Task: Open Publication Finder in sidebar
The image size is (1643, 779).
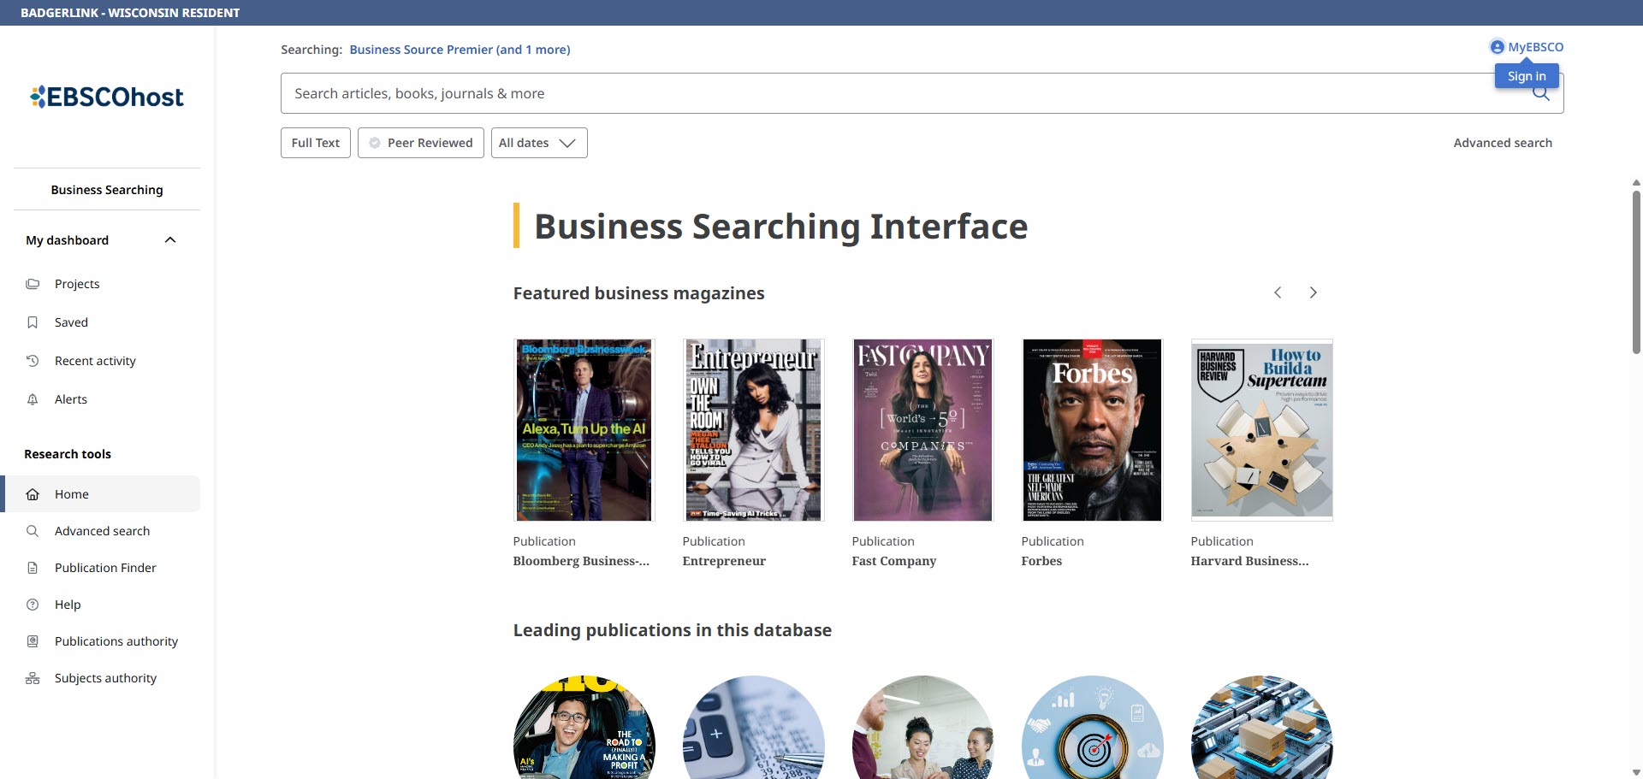Action: [105, 568]
